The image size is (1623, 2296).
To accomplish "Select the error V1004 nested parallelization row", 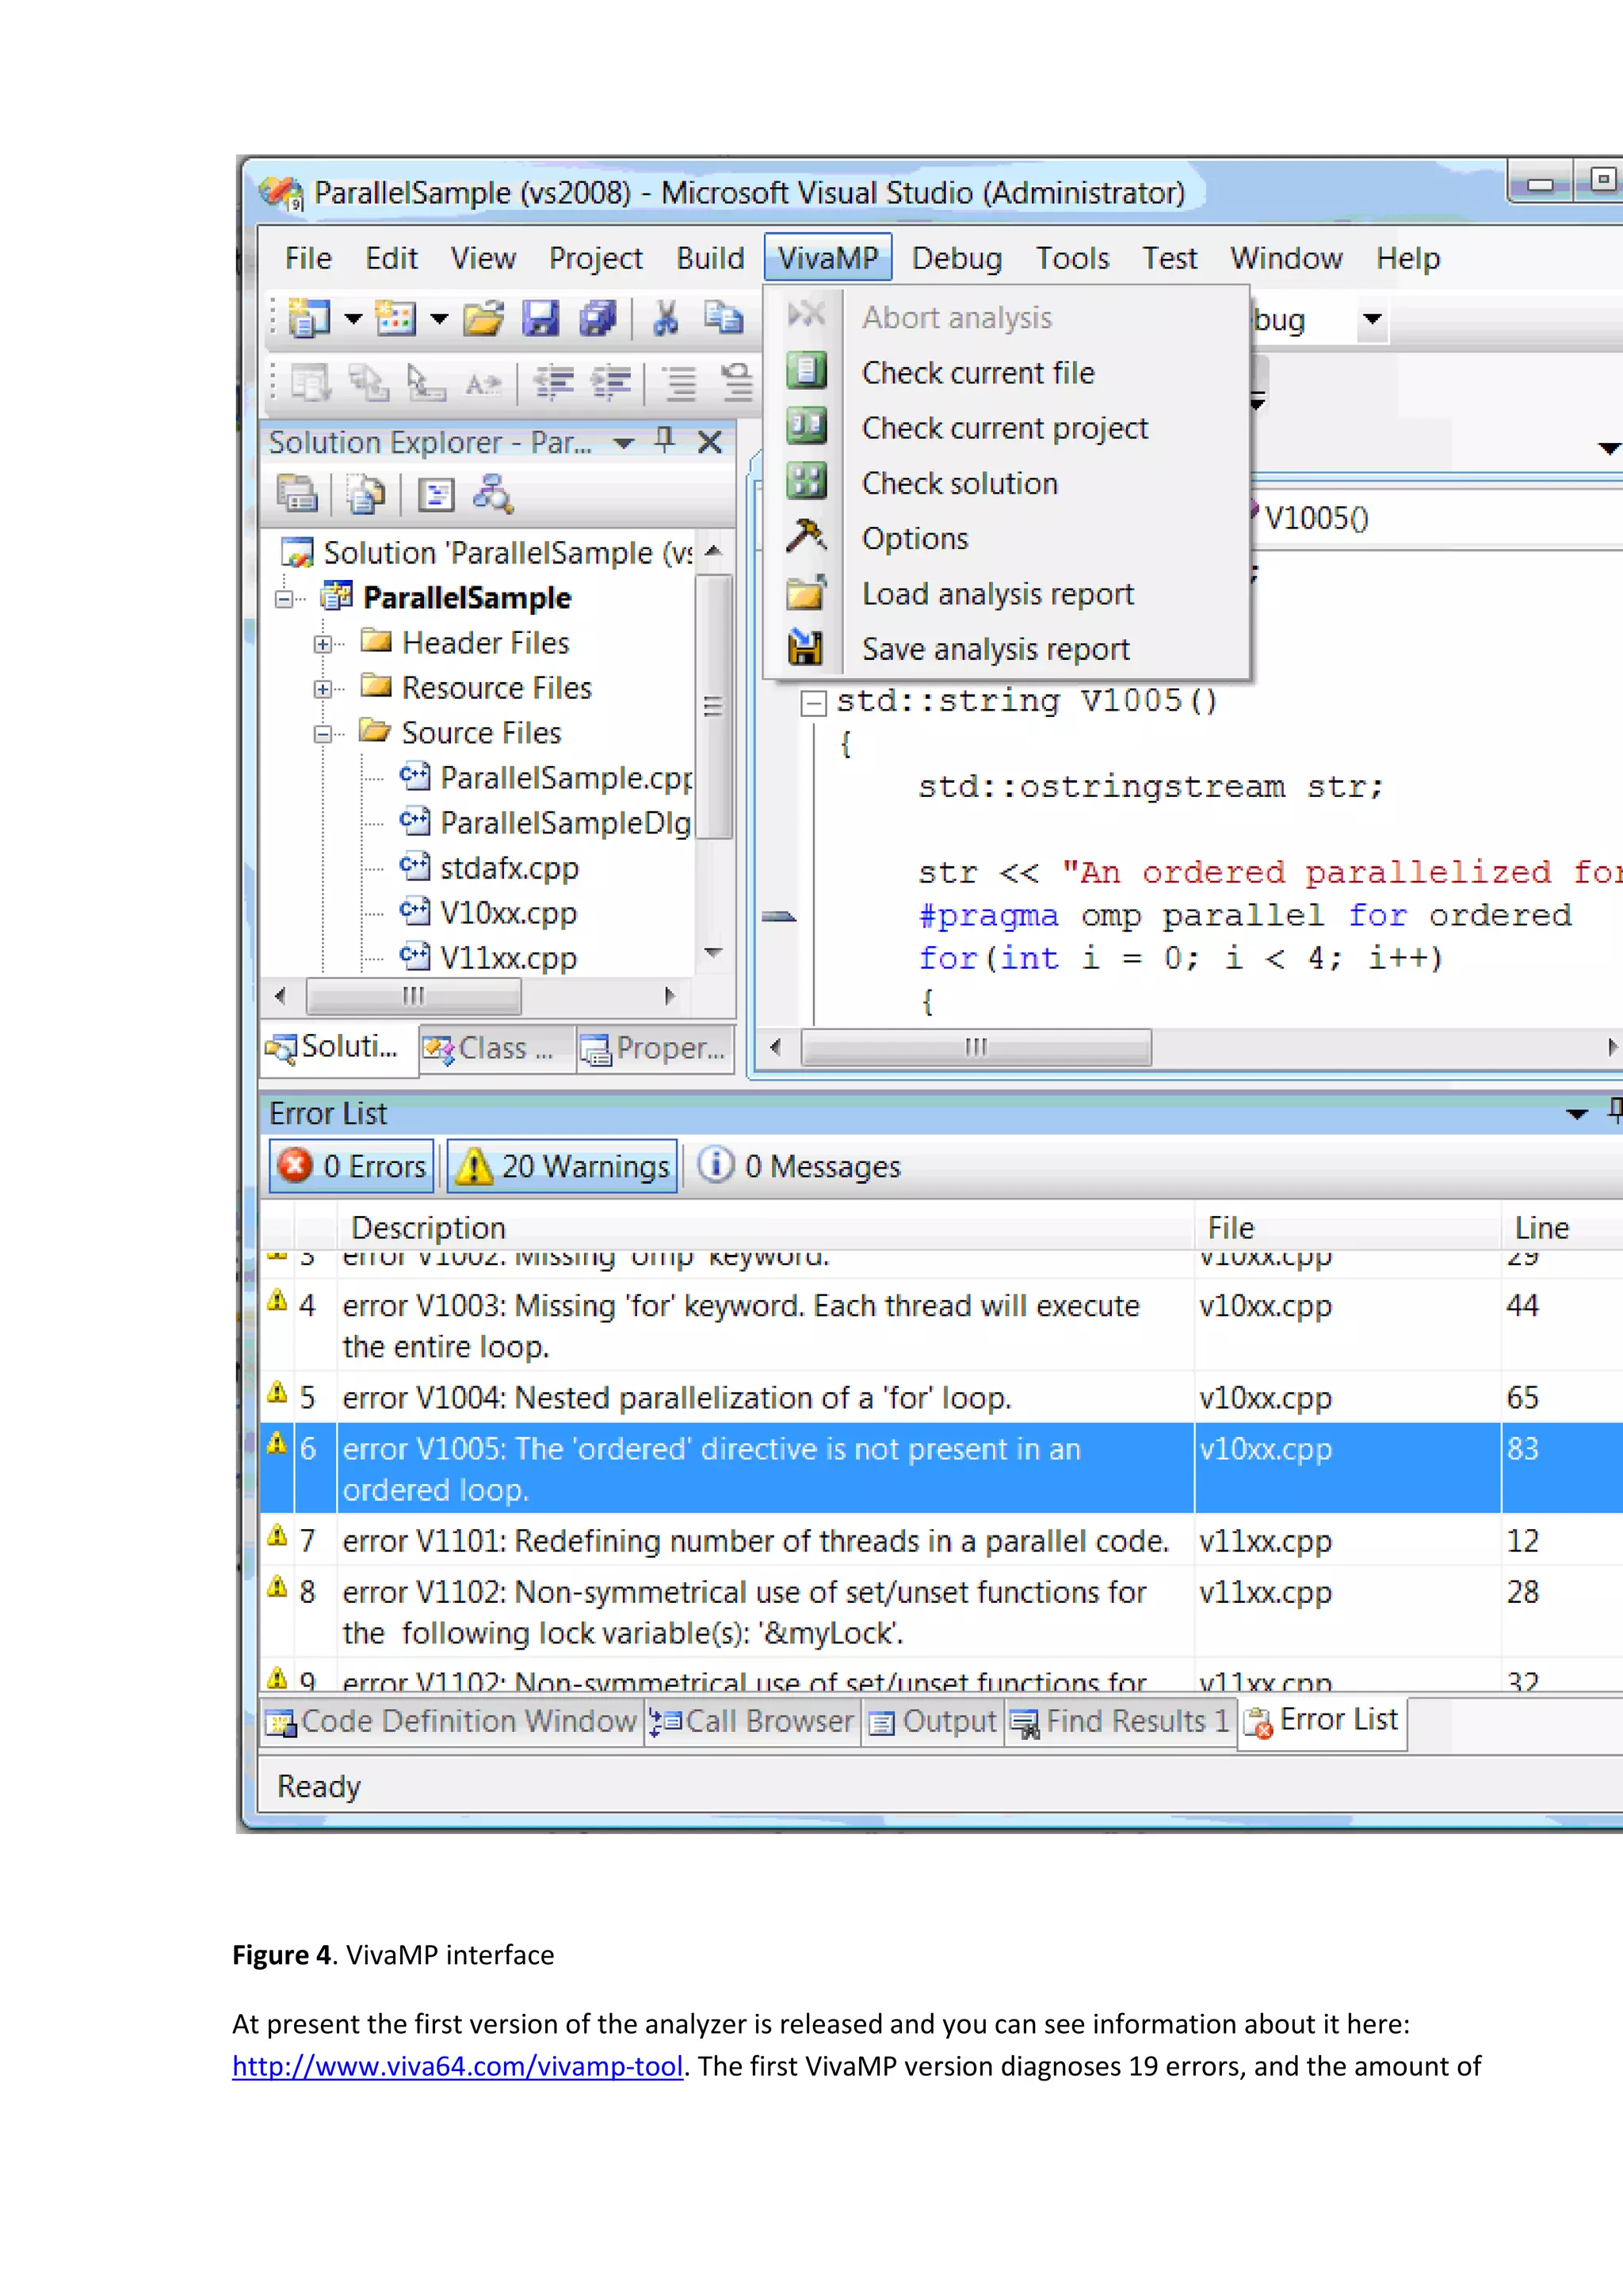I will coord(940,1397).
